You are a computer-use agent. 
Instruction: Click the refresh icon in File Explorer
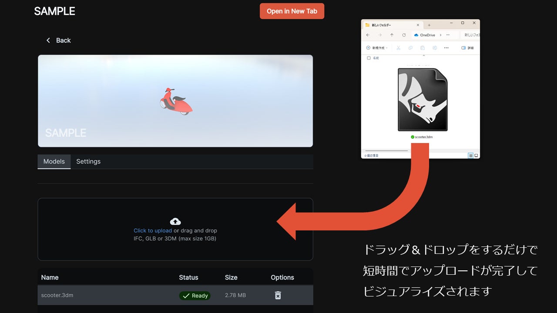(x=404, y=35)
